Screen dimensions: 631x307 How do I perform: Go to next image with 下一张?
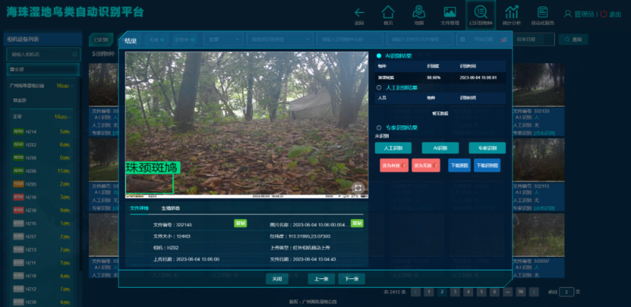point(351,279)
